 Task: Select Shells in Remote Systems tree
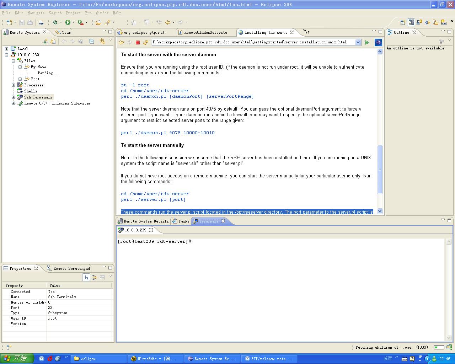[31, 91]
